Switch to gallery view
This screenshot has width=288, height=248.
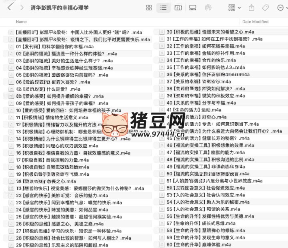(x=192, y=8)
